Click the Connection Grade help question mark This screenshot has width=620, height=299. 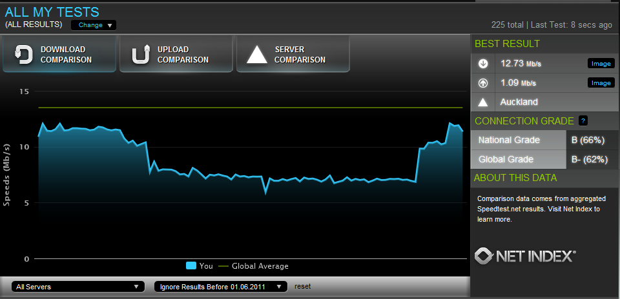point(583,121)
